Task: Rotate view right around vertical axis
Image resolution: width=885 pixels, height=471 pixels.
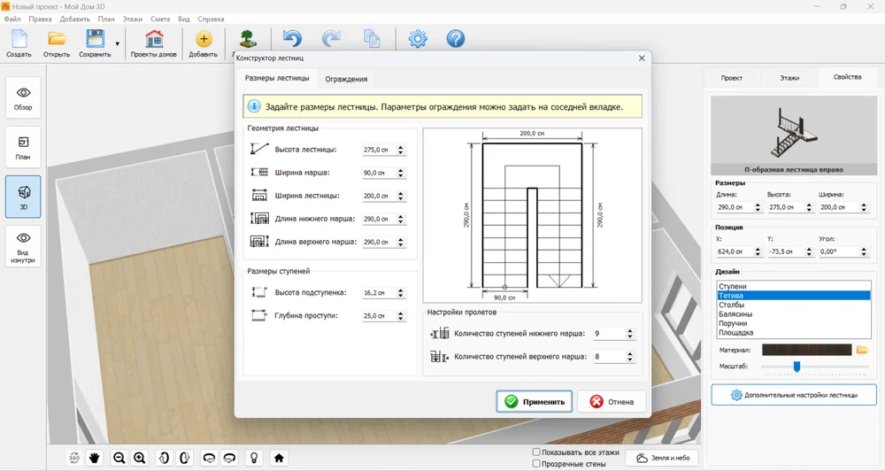Action: (185, 458)
